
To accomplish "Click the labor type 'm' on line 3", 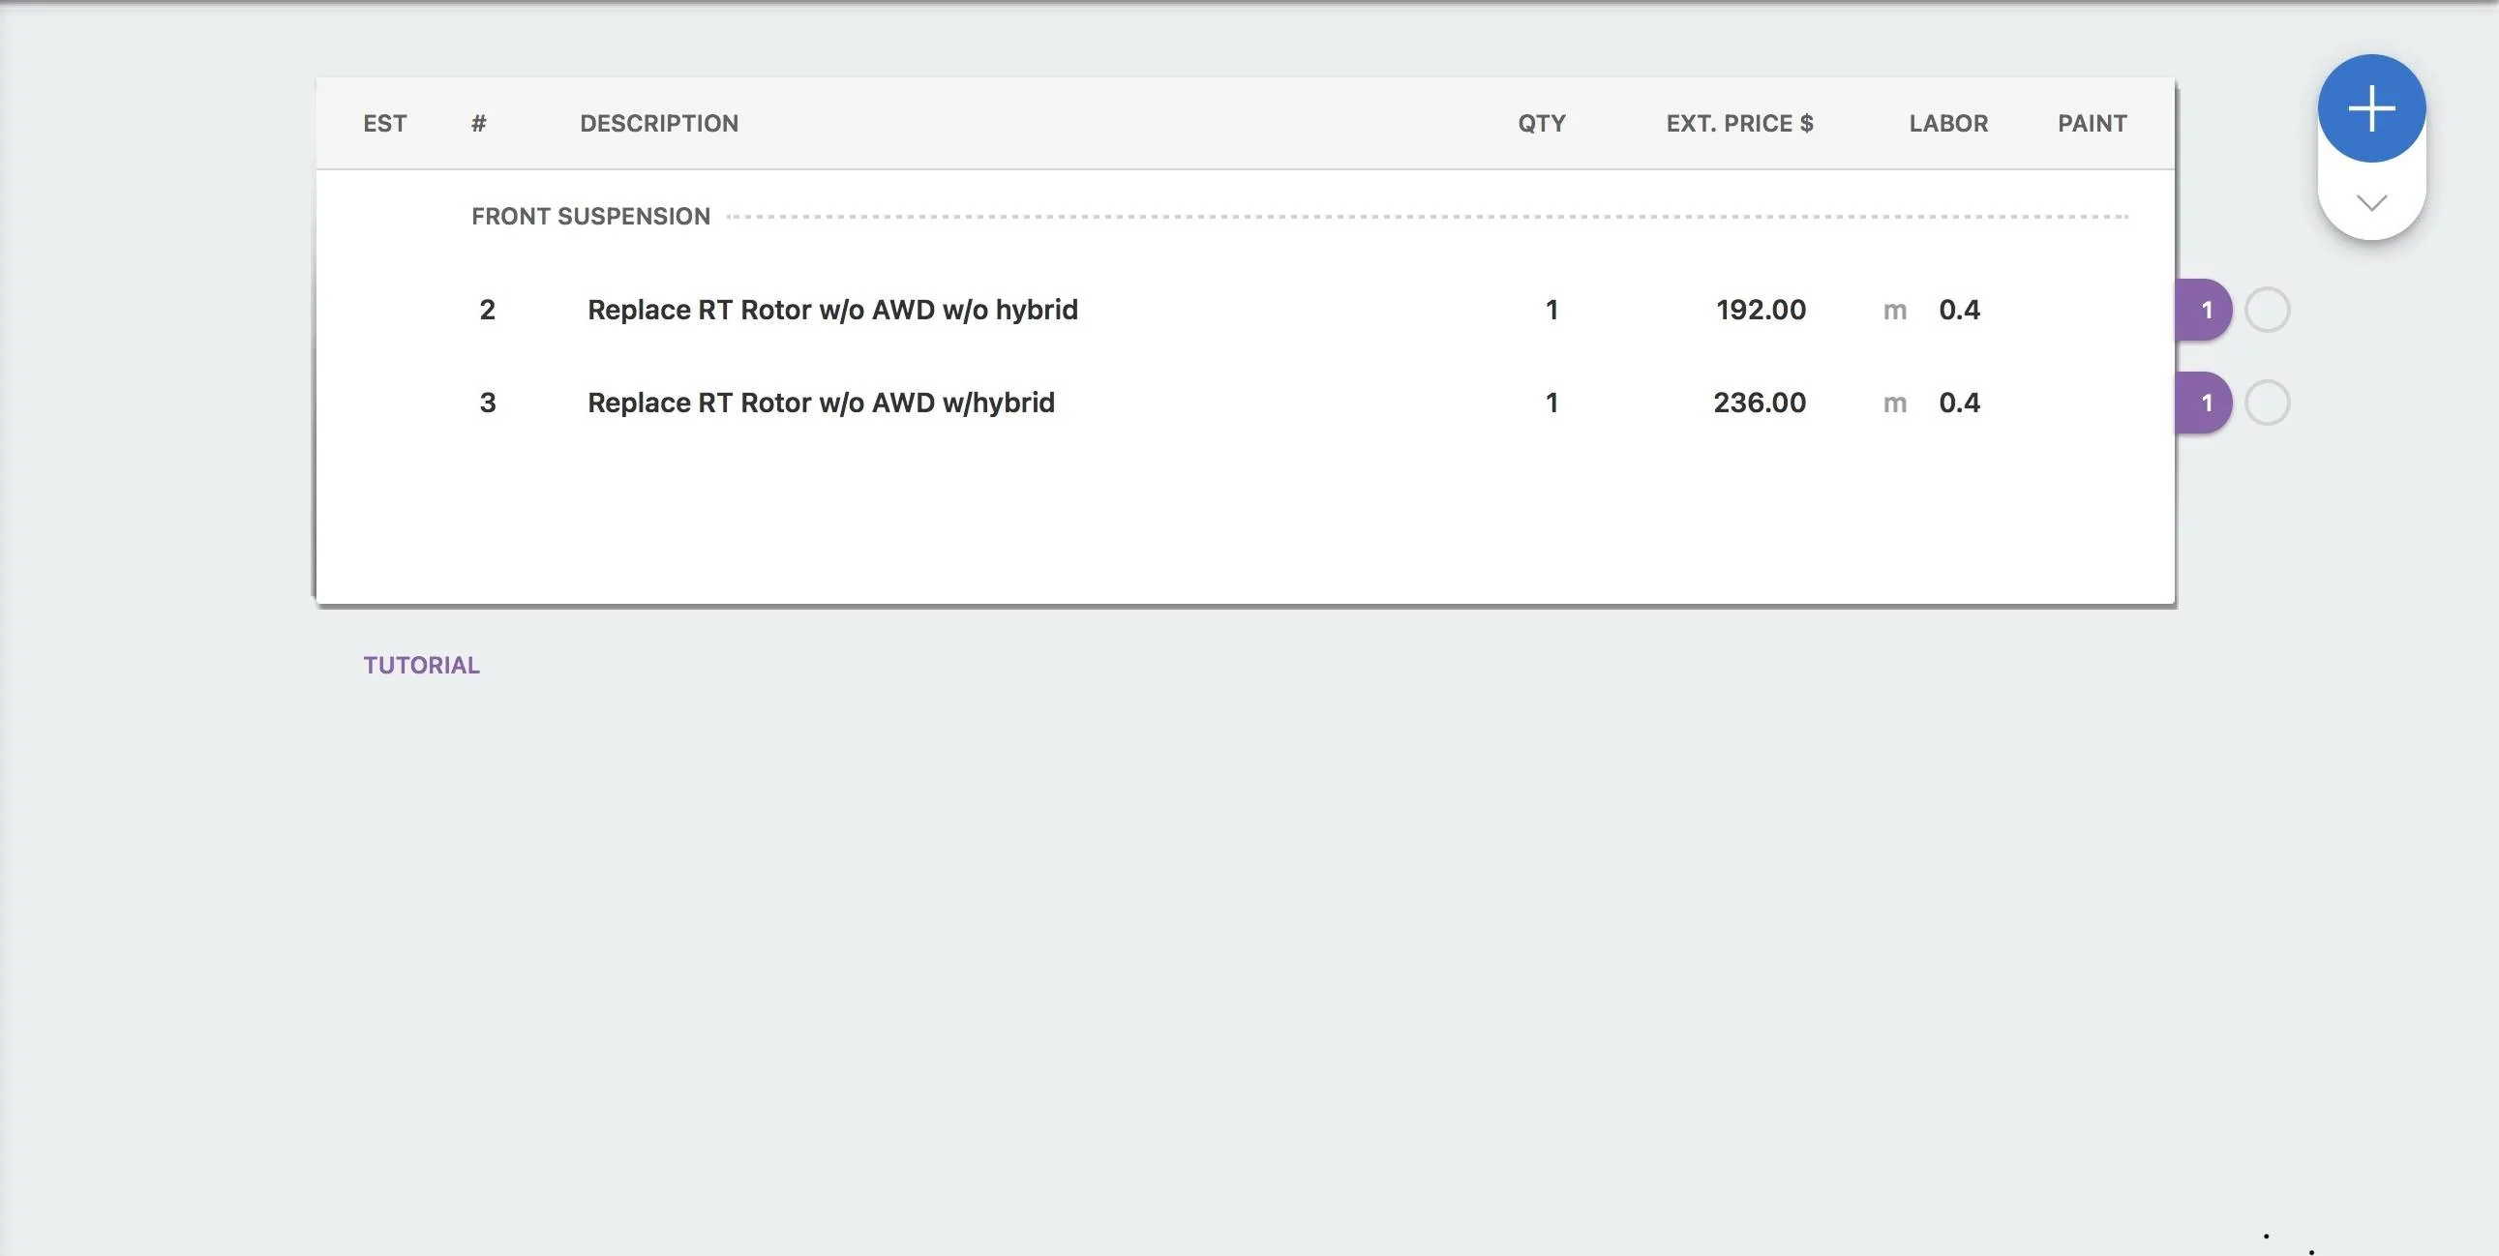I will click(1895, 404).
